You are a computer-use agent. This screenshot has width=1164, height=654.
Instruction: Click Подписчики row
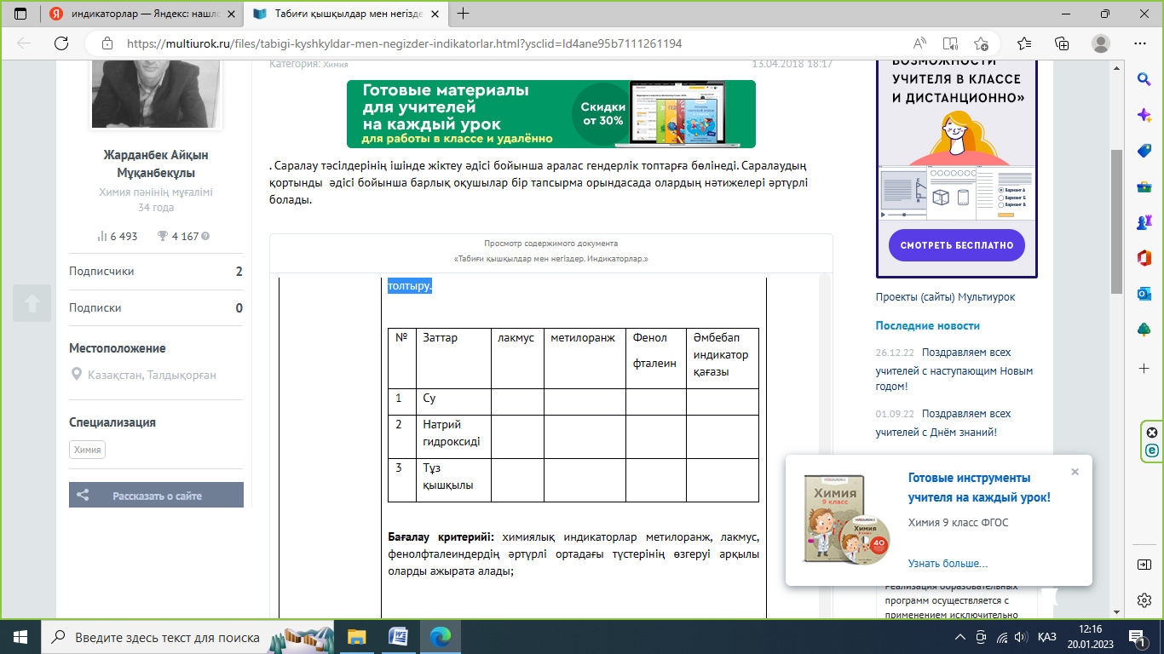pos(156,272)
